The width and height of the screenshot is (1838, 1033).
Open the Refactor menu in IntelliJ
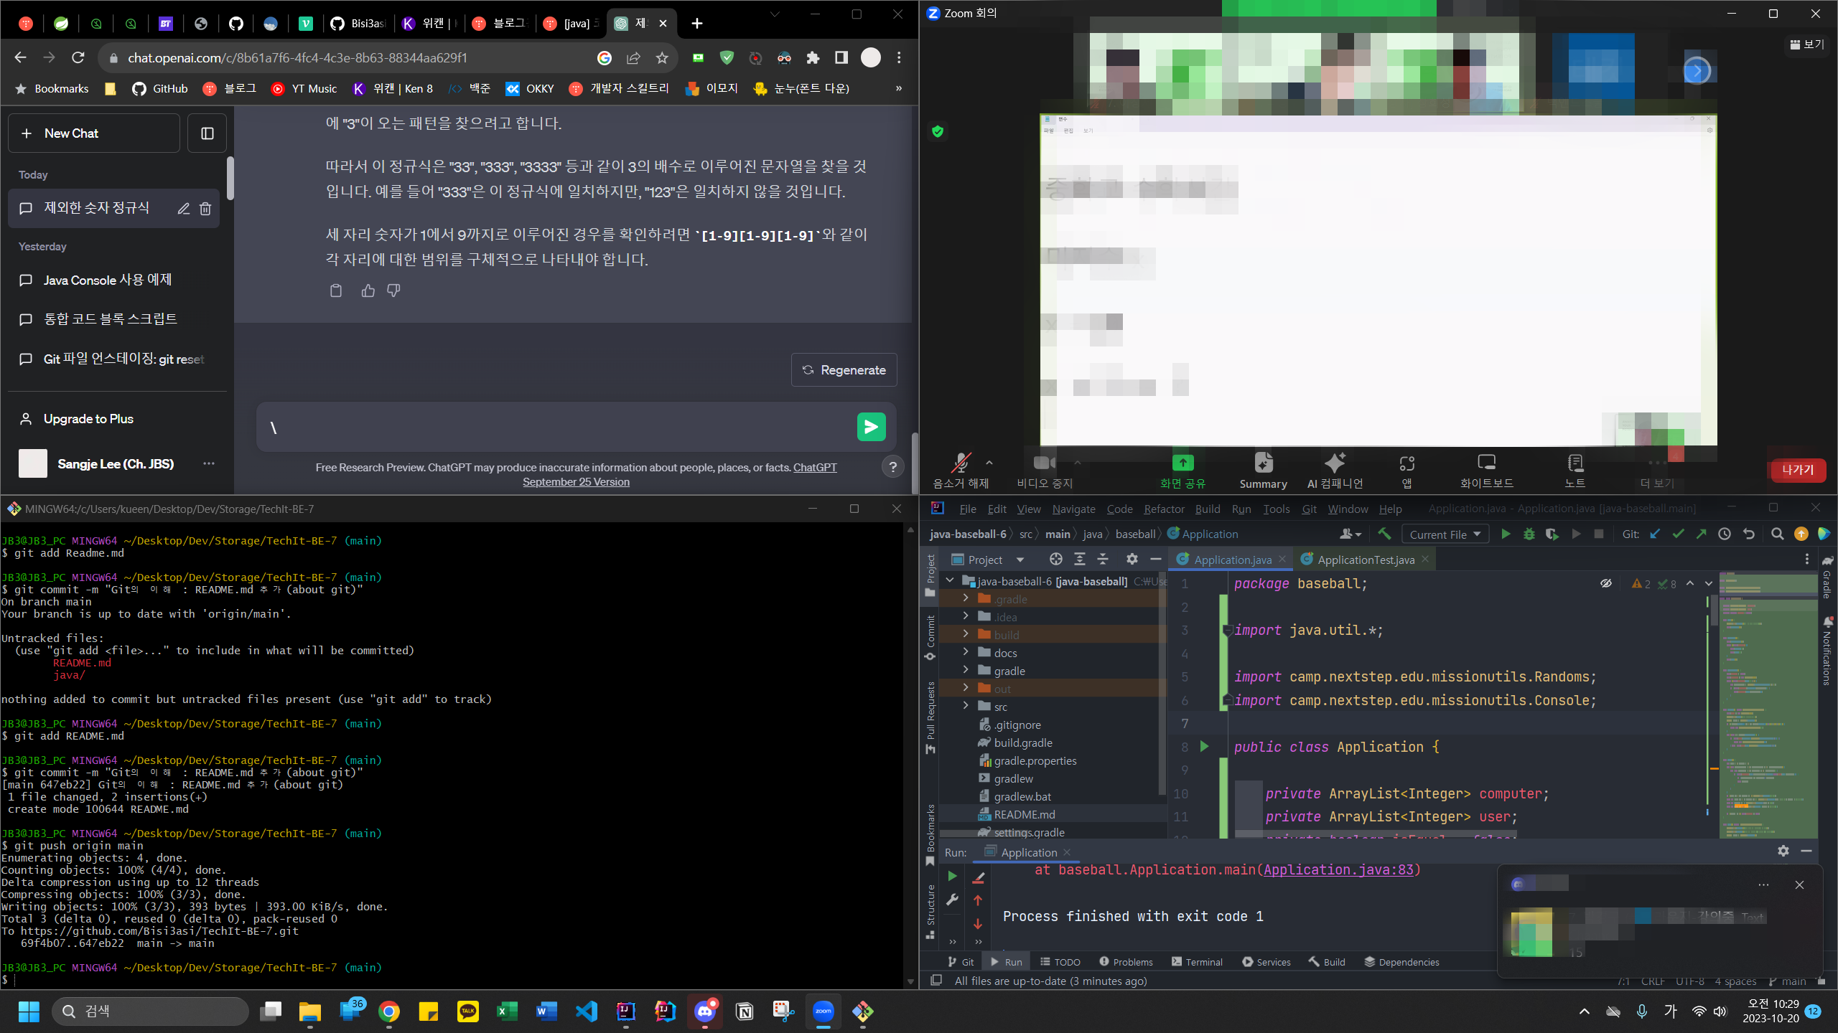click(x=1163, y=509)
